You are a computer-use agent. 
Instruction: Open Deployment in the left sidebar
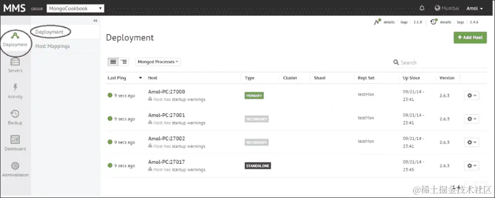(15, 40)
